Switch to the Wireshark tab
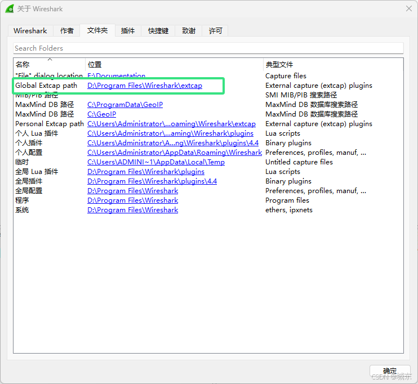Image resolution: width=418 pixels, height=384 pixels. click(x=30, y=30)
